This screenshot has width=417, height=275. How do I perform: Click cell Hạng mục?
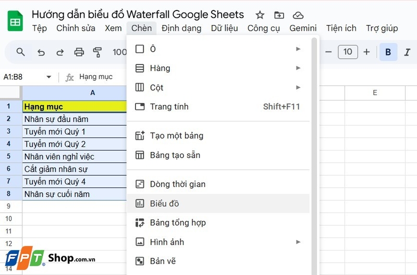(x=75, y=107)
